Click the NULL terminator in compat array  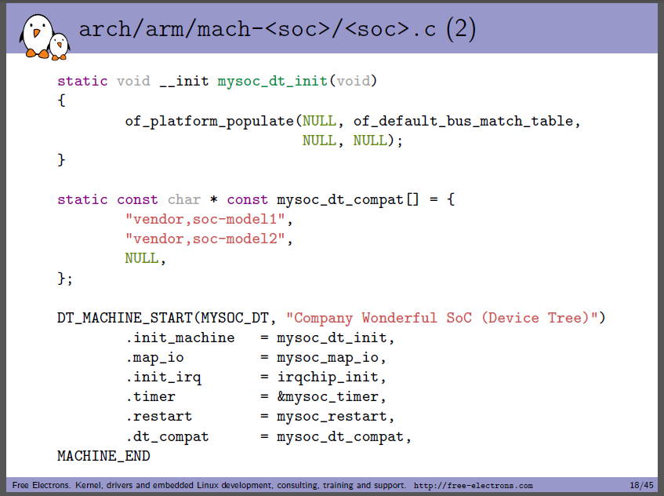[x=141, y=258]
